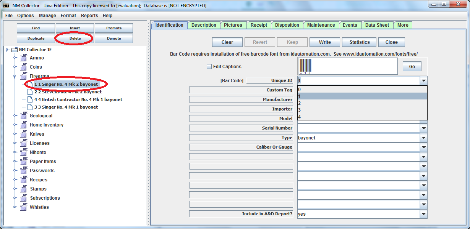Click the Home Inventory folder icon
The width and height of the screenshot is (470, 229).
tap(23, 125)
